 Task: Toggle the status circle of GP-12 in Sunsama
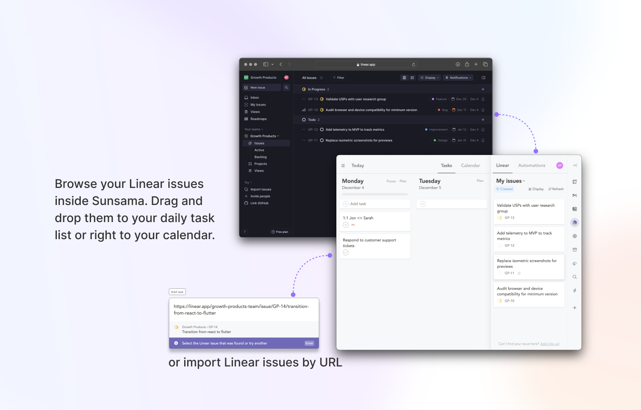[x=500, y=246]
